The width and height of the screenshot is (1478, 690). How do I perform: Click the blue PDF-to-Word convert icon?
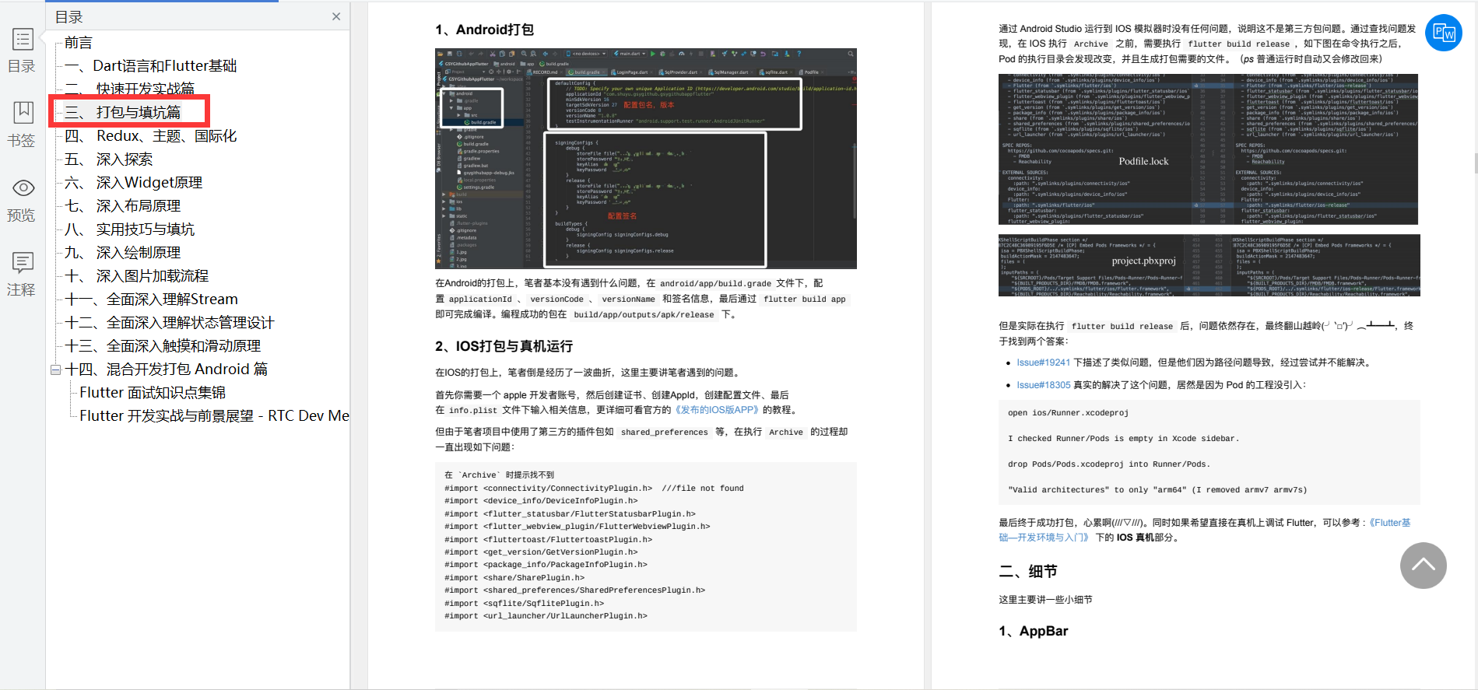click(x=1443, y=33)
